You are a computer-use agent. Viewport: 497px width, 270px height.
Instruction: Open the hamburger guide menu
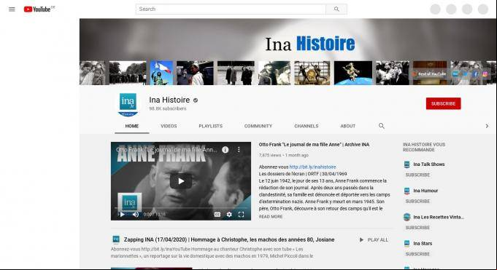coord(12,9)
